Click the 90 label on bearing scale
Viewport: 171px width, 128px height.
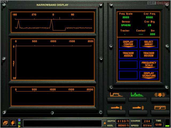point(72,15)
